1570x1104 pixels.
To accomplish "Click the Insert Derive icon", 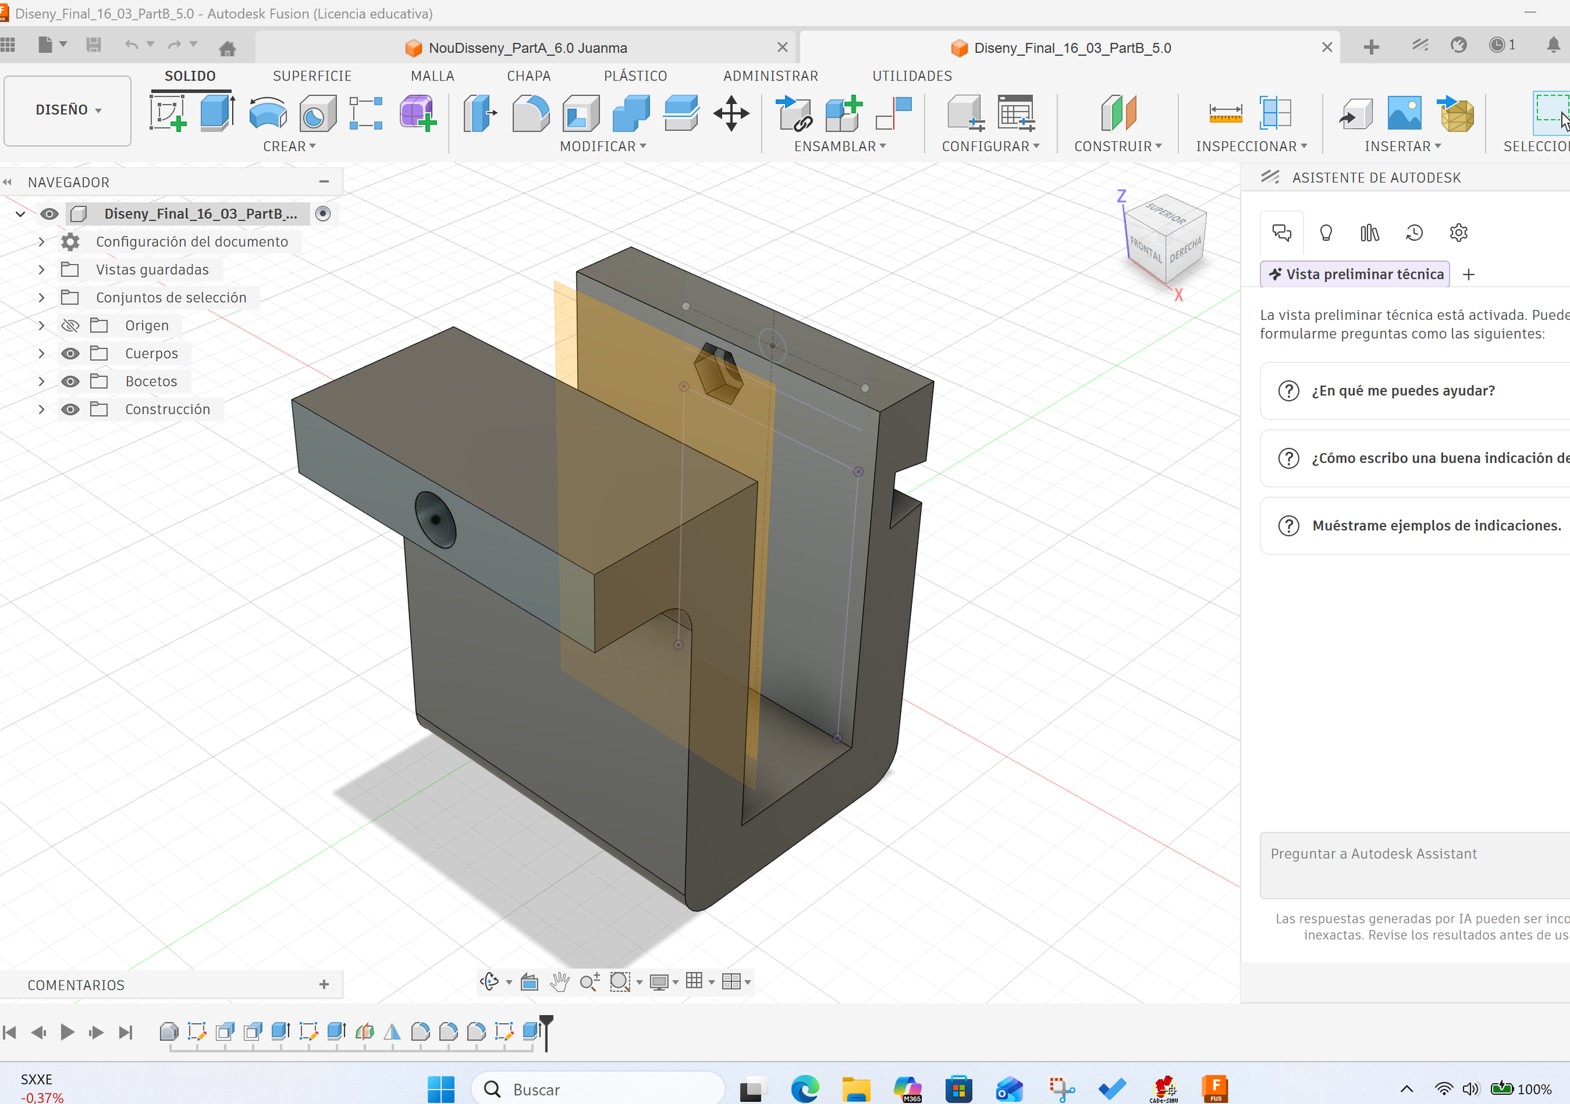I will [x=1355, y=112].
